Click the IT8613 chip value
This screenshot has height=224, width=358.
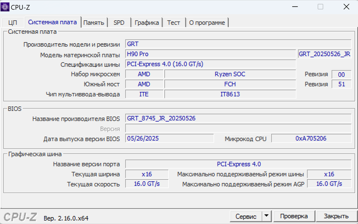point(230,94)
